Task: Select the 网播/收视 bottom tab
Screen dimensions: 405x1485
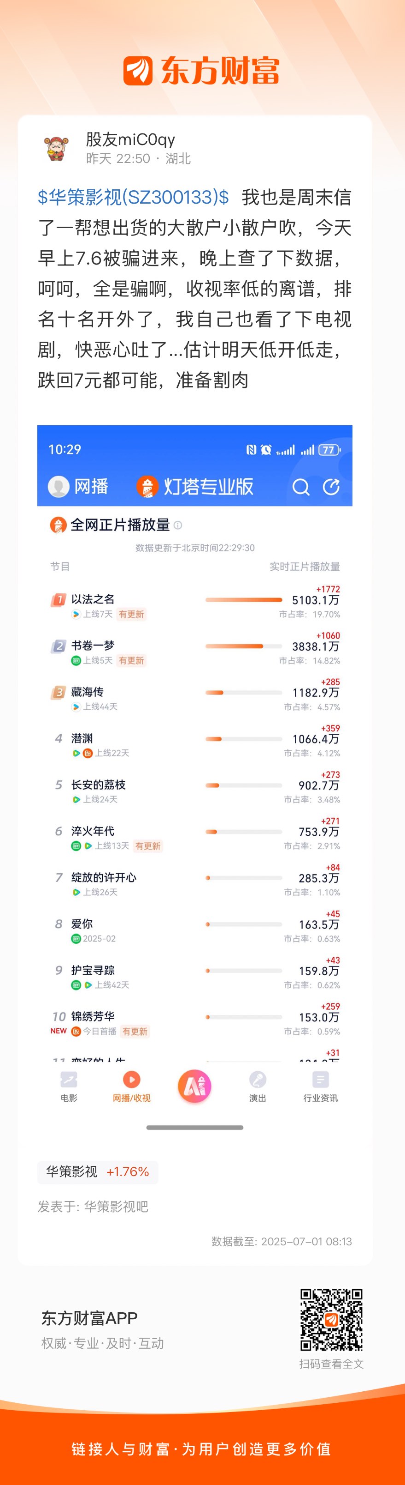Action: click(131, 1086)
